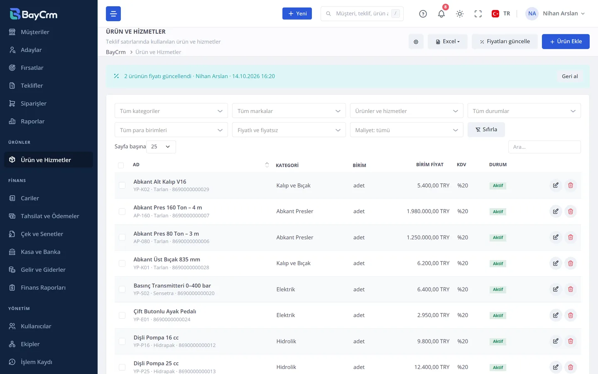
Task: Click Fiyatları güncelle button
Action: tap(505, 42)
